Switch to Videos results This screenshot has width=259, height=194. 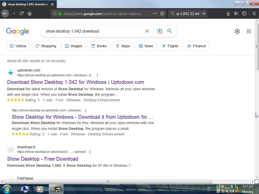[x=18, y=46]
